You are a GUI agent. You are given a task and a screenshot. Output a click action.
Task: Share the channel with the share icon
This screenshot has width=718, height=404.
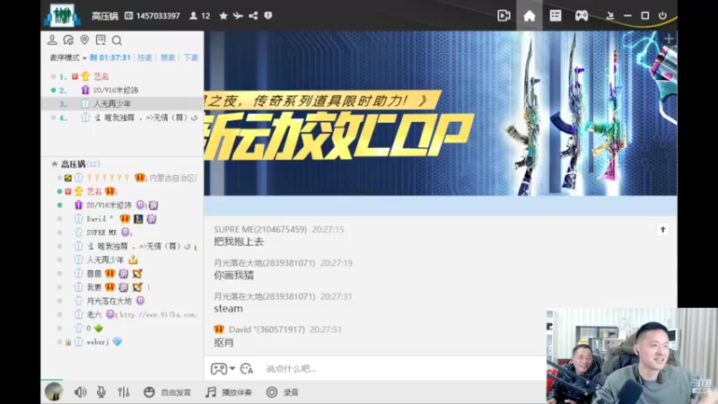[253, 15]
